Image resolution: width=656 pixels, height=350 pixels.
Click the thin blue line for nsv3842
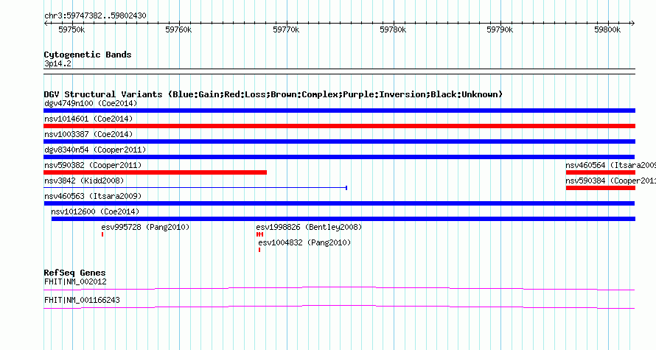tap(195, 188)
